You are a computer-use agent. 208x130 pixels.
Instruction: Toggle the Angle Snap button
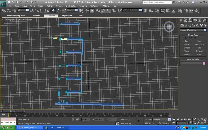point(103,11)
